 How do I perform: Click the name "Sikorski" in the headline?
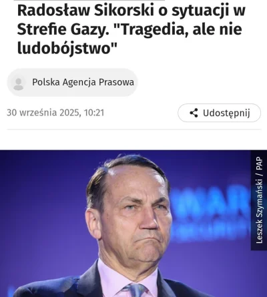click(123, 10)
